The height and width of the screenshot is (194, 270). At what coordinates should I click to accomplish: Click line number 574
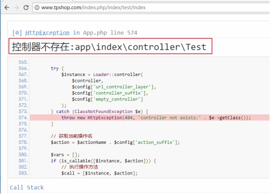pos(23,117)
